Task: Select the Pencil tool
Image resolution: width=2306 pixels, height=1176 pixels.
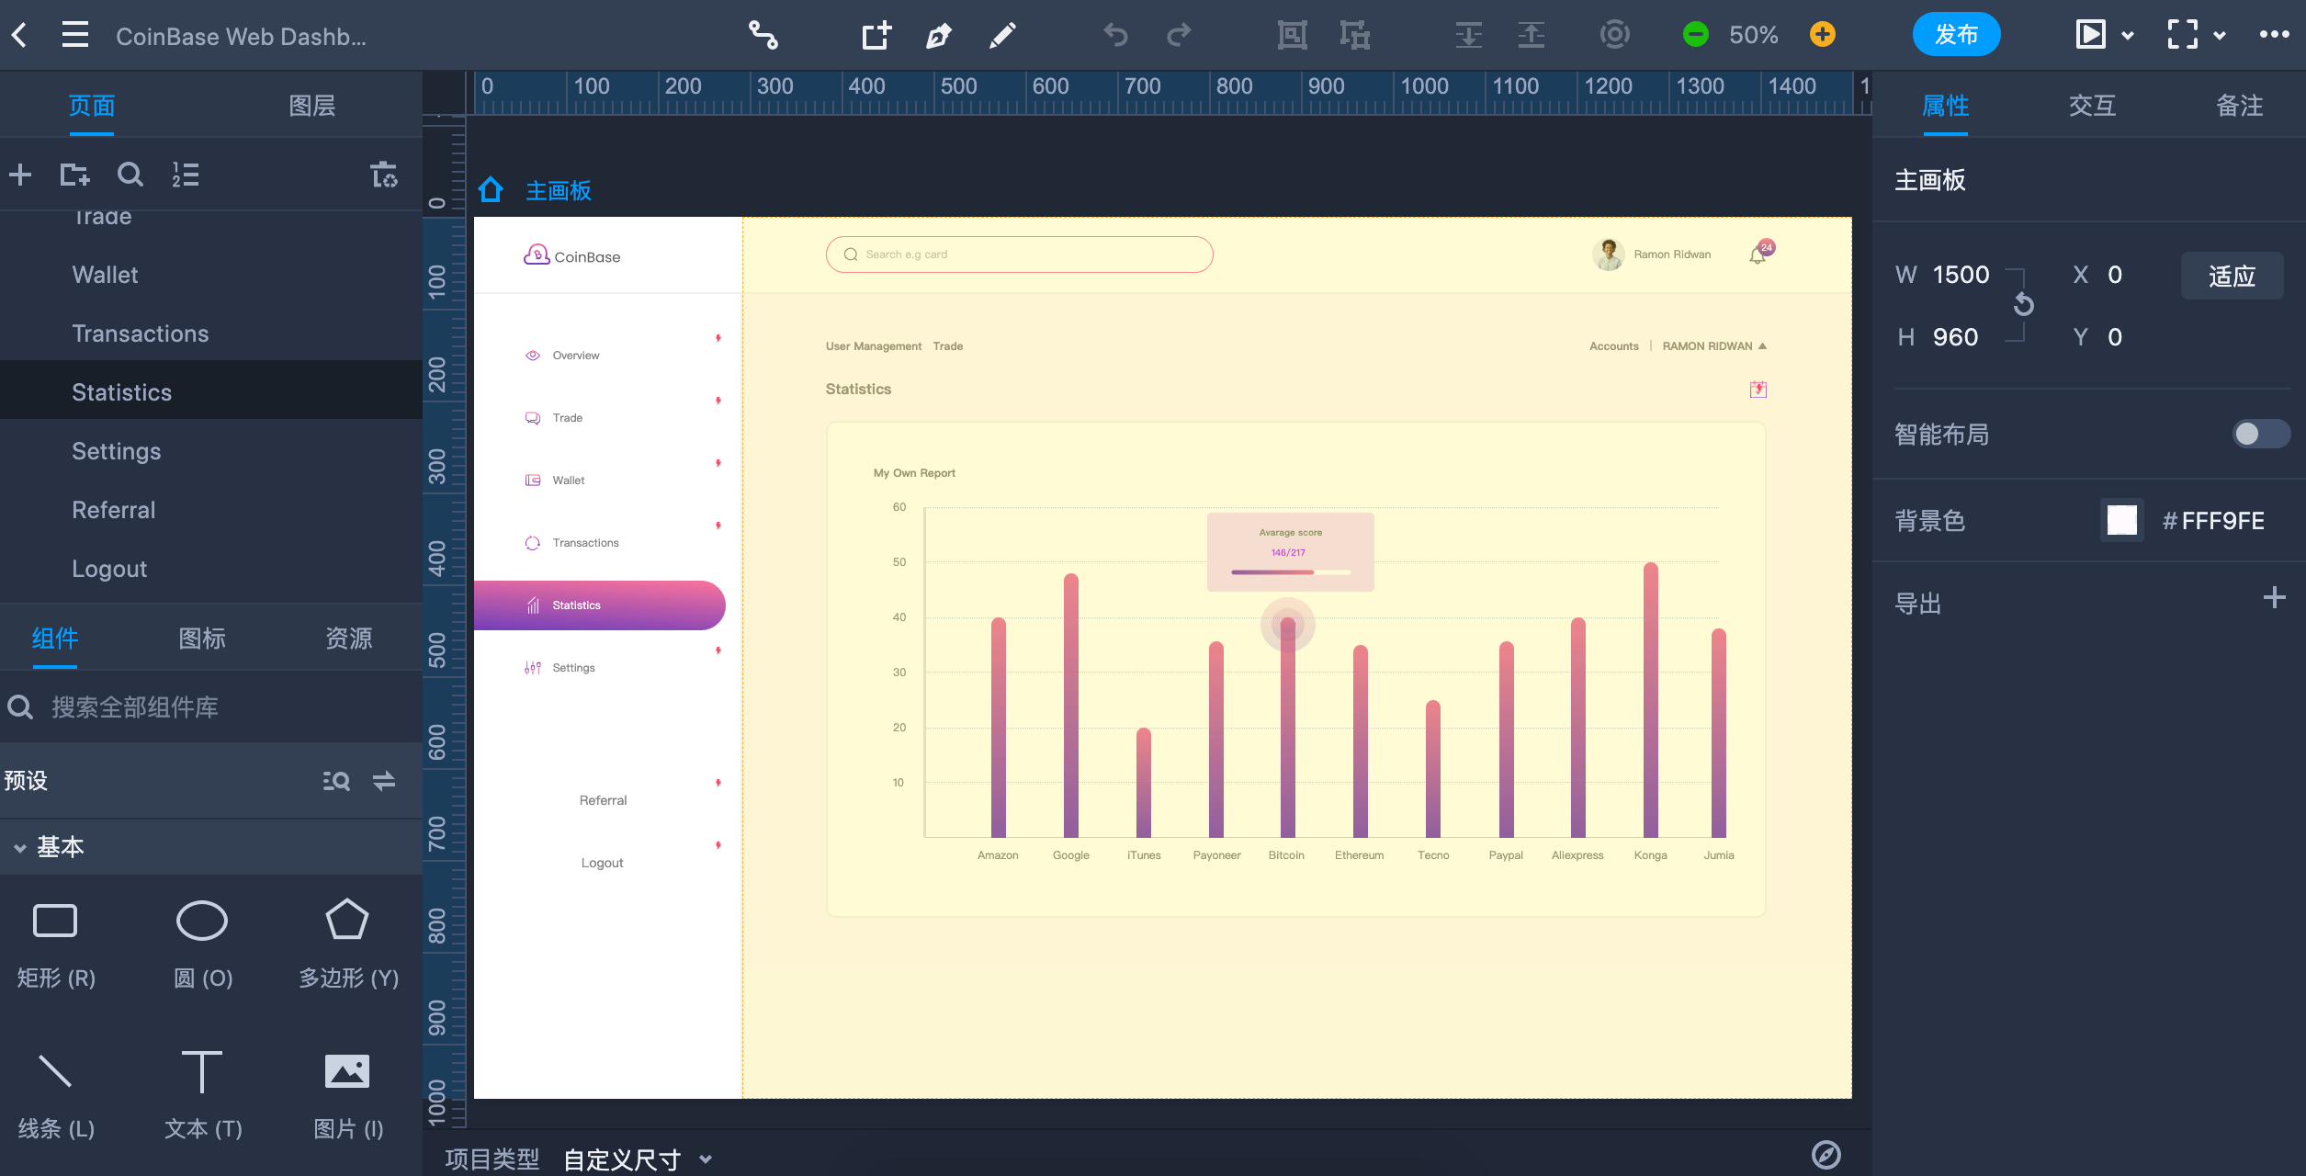Action: 1002,36
